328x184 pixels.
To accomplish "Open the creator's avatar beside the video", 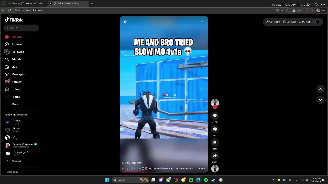I will [x=215, y=103].
